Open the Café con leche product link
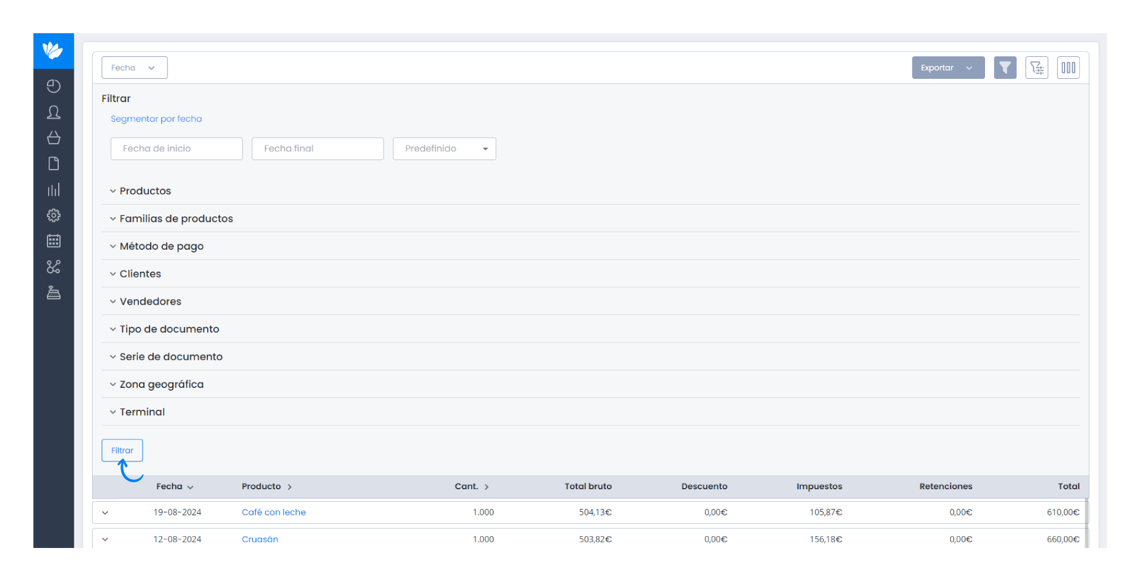Viewport: 1140px width, 580px height. 274,512
